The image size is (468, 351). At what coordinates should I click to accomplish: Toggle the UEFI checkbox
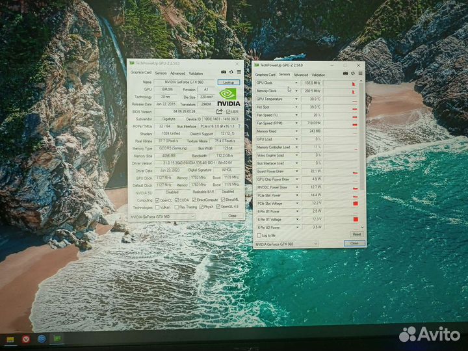point(228,112)
